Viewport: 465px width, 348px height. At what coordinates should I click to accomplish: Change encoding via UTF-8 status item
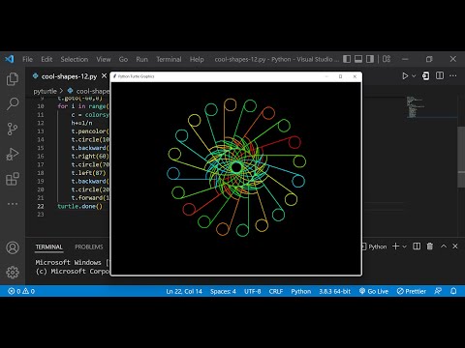pyautogui.click(x=253, y=291)
